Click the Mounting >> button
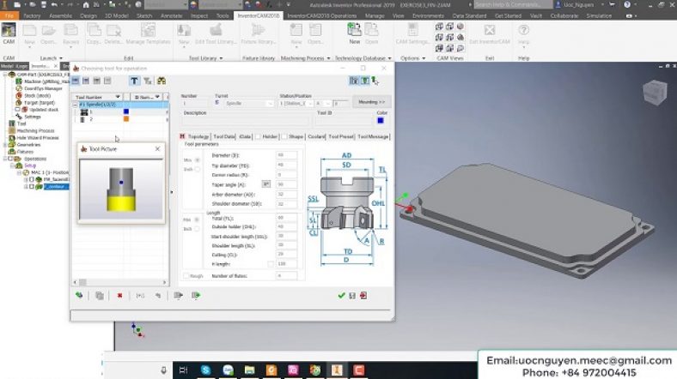The width and height of the screenshot is (677, 379). [x=371, y=101]
